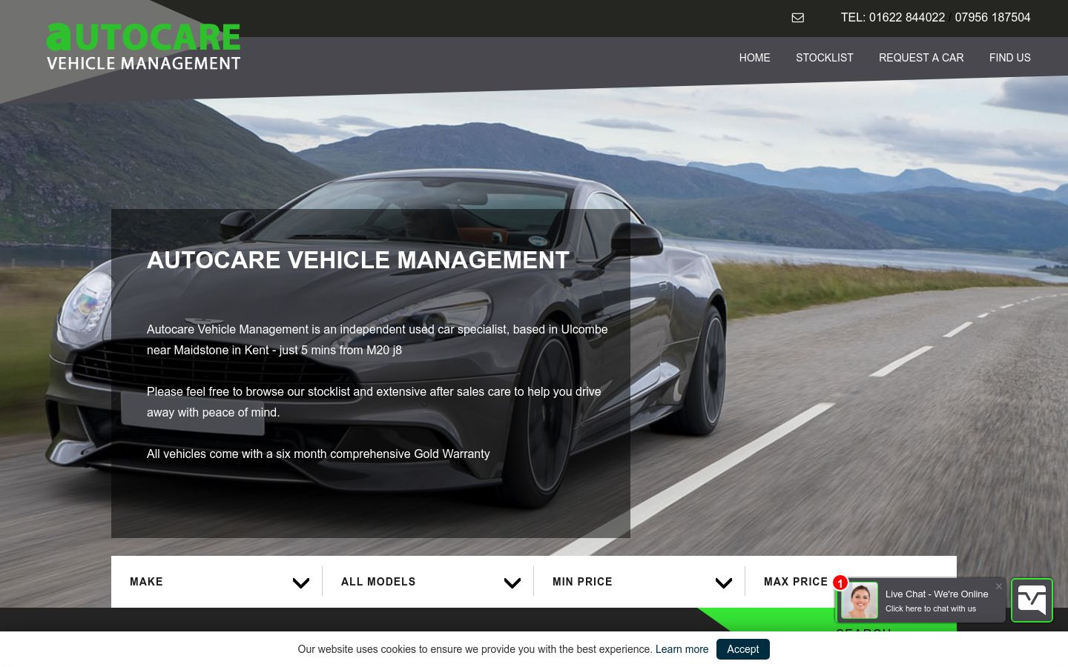
Task: Open the Stocklist page
Action: [825, 58]
